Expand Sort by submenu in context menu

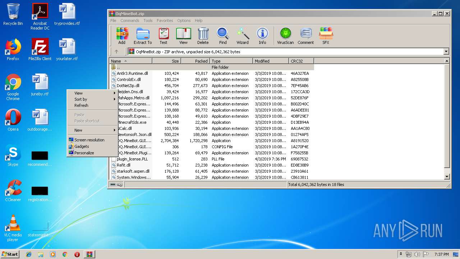(x=93, y=99)
